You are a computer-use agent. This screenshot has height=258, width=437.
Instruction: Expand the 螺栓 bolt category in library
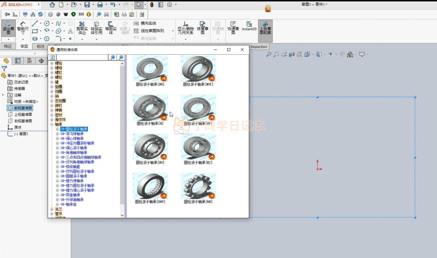(x=52, y=63)
